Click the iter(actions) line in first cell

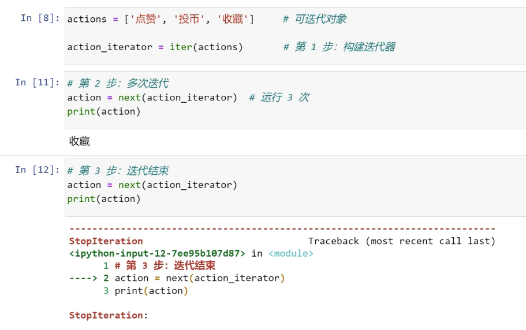coord(155,47)
